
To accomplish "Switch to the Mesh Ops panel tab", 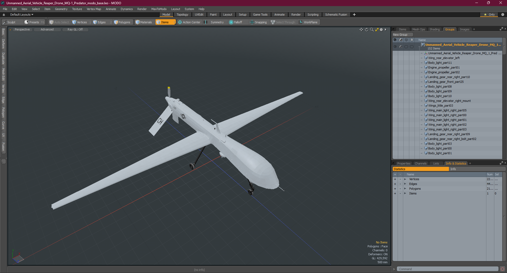I will point(418,29).
